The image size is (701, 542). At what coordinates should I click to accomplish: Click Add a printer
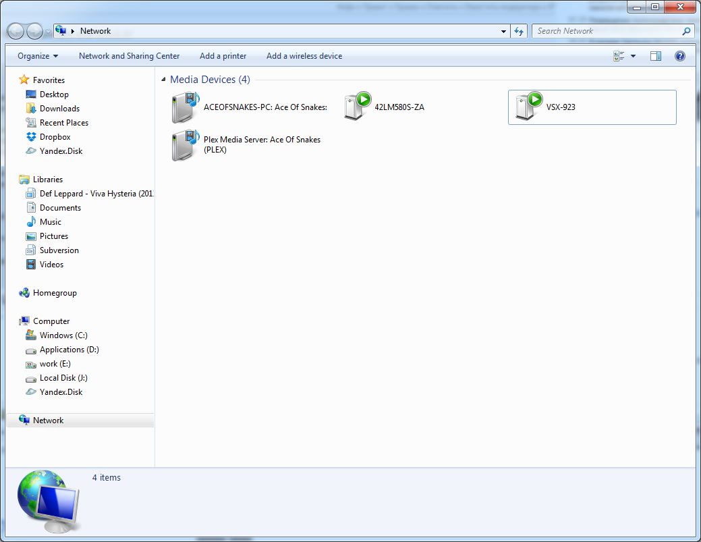pyautogui.click(x=223, y=56)
